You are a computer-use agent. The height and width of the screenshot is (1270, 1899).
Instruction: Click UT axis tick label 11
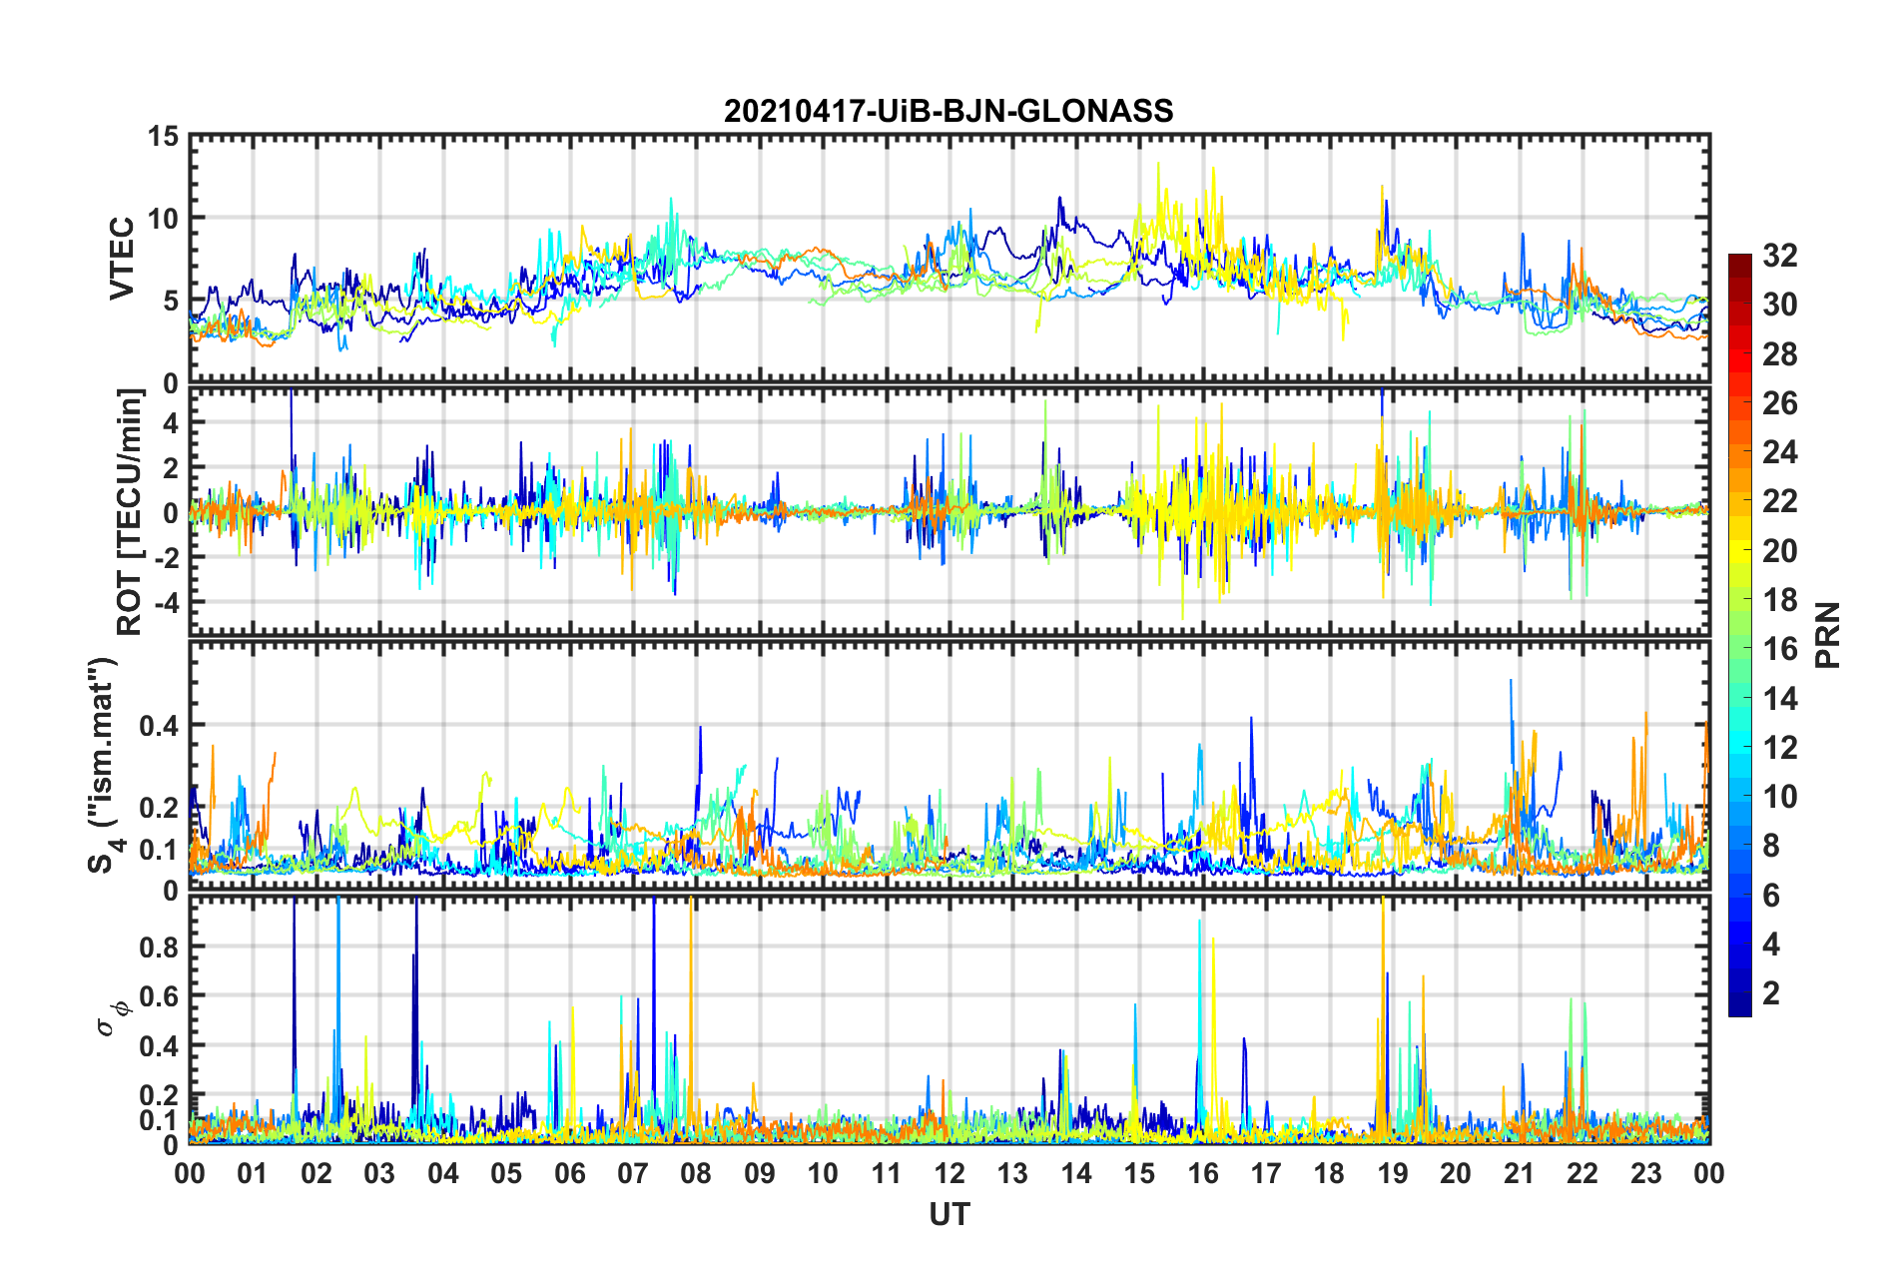[x=887, y=1173]
